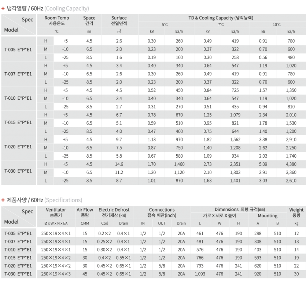Click the 7°C sub-column header
The width and height of the screenshot is (306, 298).
point(221,25)
